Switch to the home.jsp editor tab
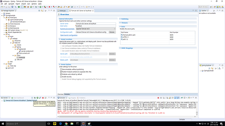 [x=62, y=11]
